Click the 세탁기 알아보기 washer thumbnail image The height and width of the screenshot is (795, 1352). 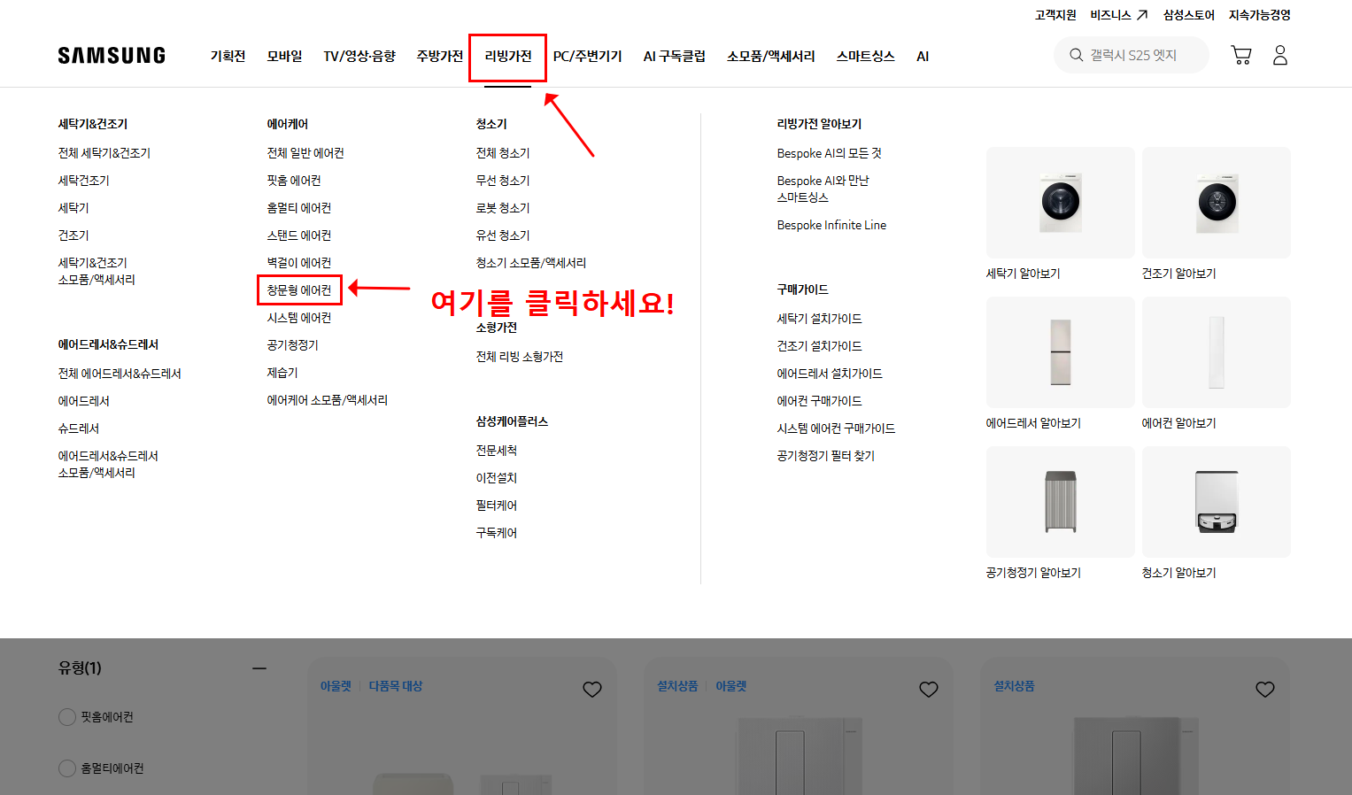(1060, 202)
